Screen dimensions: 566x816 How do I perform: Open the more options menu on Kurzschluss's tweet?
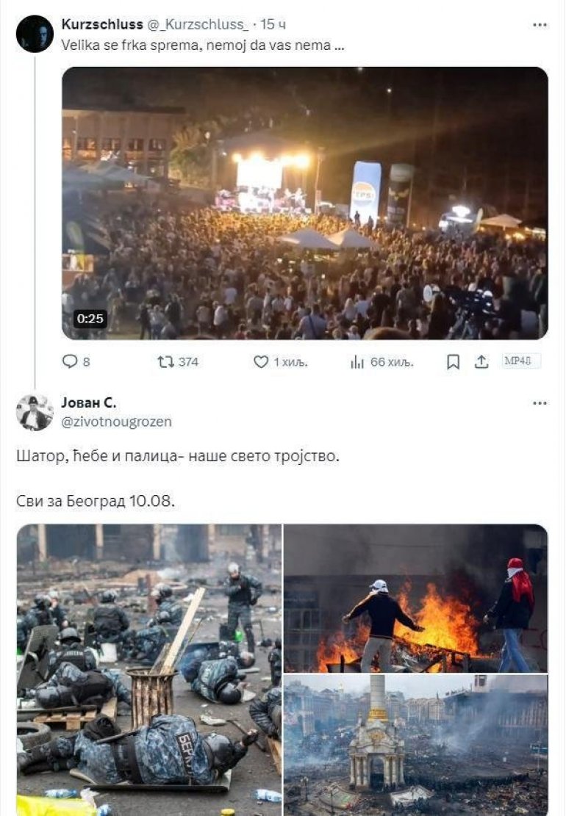click(x=540, y=25)
